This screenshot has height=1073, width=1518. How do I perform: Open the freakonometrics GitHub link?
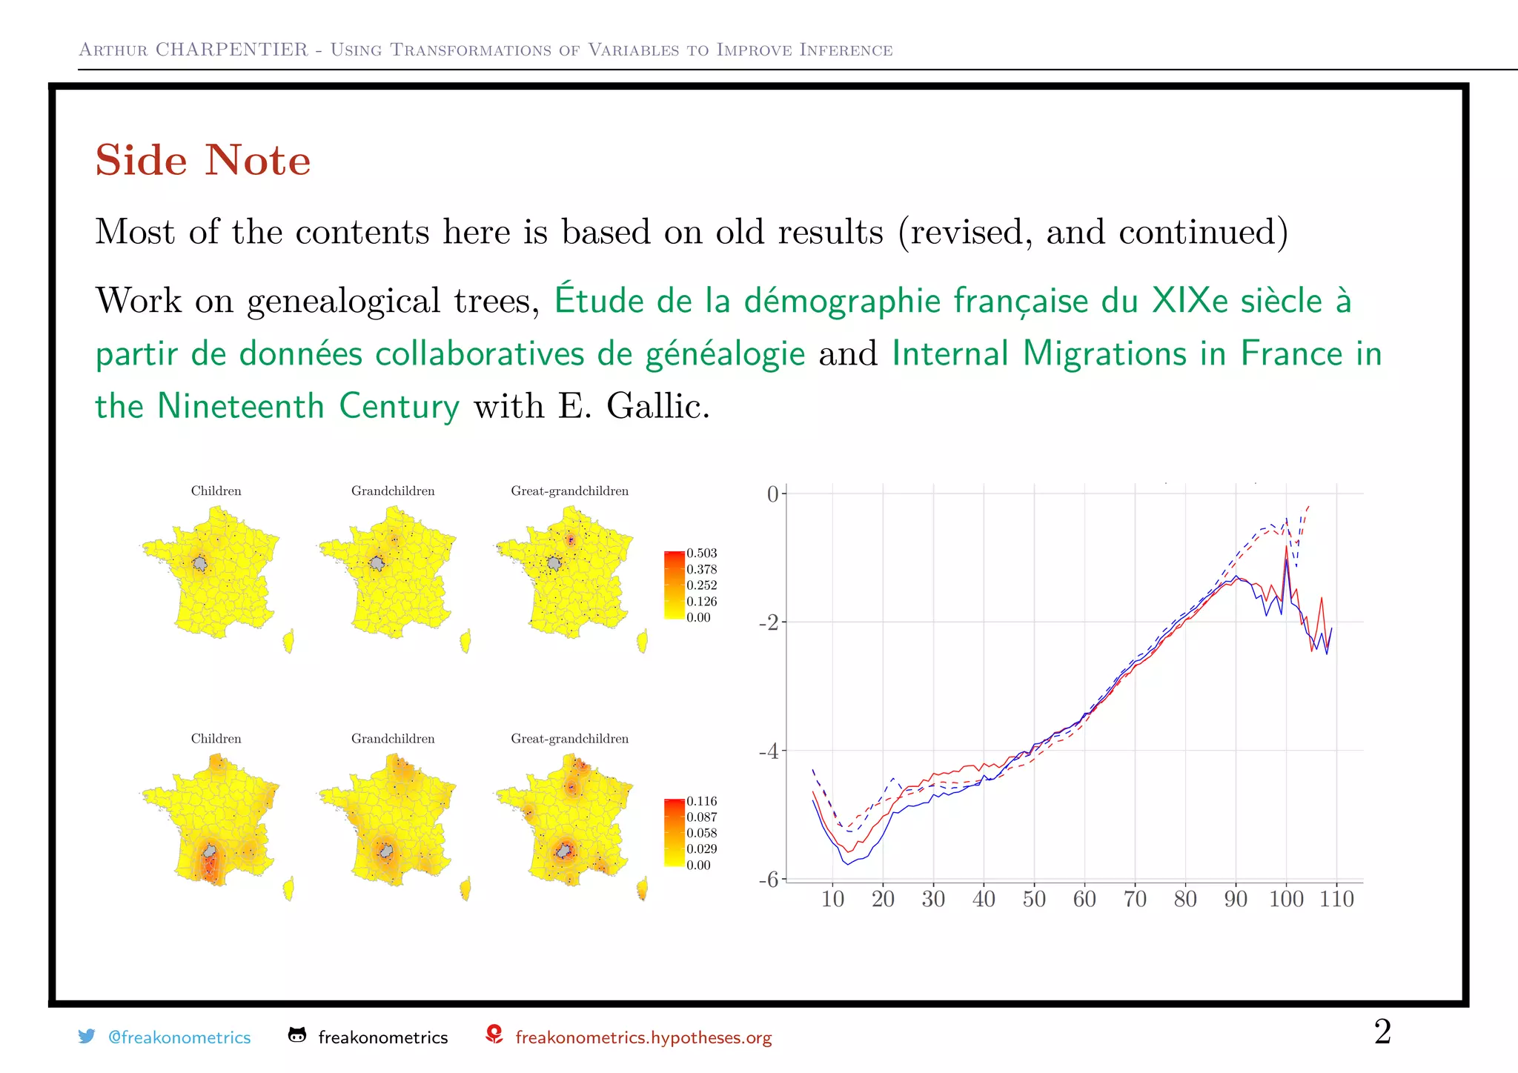(x=382, y=1037)
